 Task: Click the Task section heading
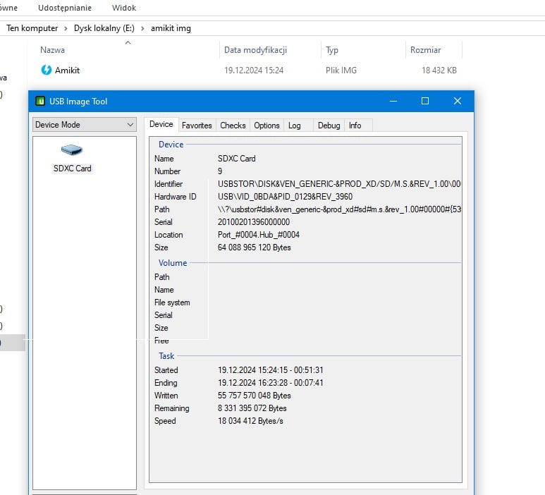[166, 356]
